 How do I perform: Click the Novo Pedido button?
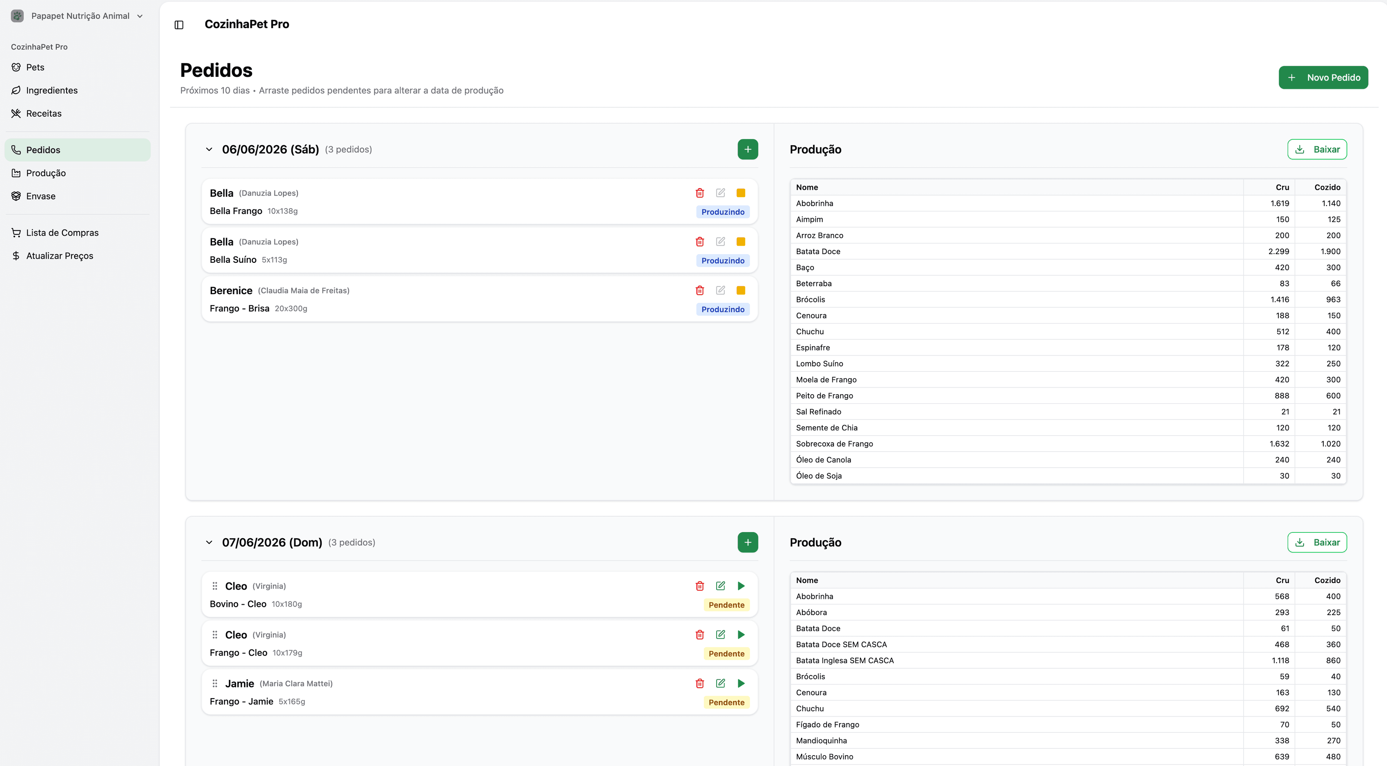click(x=1323, y=78)
